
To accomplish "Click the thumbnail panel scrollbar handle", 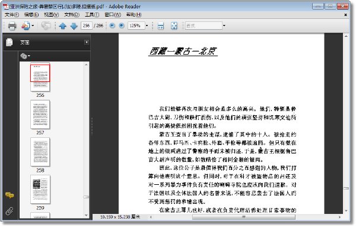I will pyautogui.click(x=86, y=197).
